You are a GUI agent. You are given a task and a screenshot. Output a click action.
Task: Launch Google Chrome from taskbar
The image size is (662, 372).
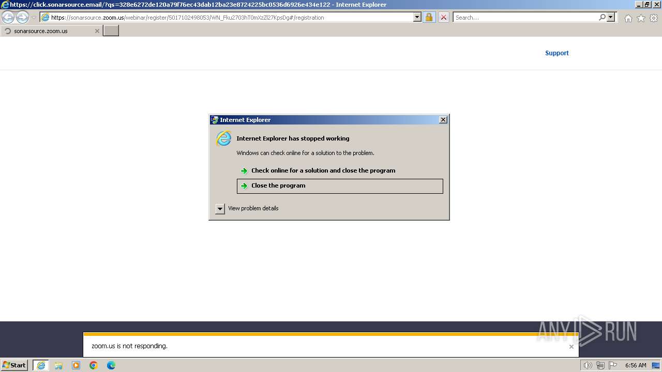pyautogui.click(x=94, y=365)
